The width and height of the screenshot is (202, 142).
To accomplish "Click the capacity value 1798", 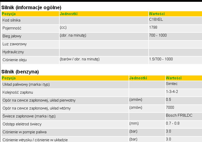I will coord(153,27).
